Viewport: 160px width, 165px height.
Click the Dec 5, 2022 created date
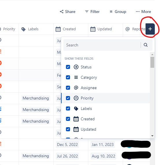(x=67, y=145)
